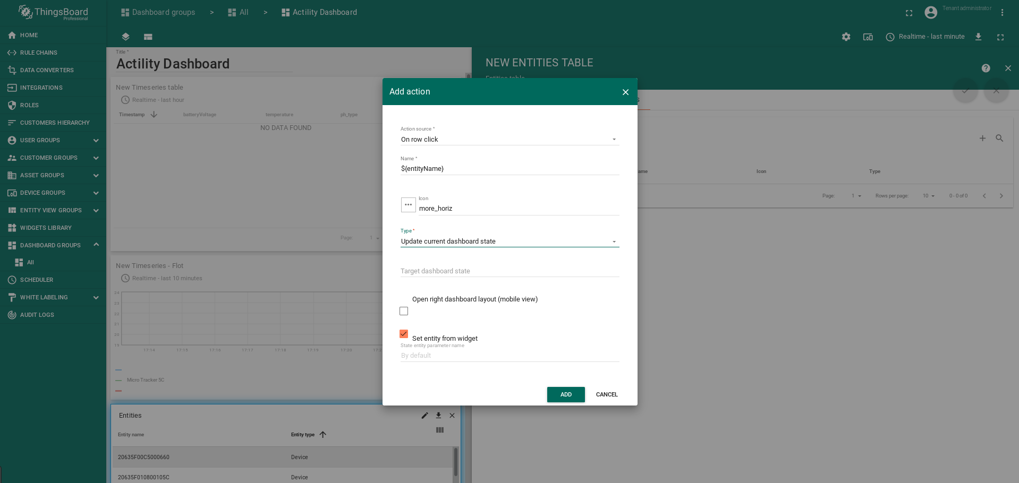Open the icon picker button with three dots

408,205
